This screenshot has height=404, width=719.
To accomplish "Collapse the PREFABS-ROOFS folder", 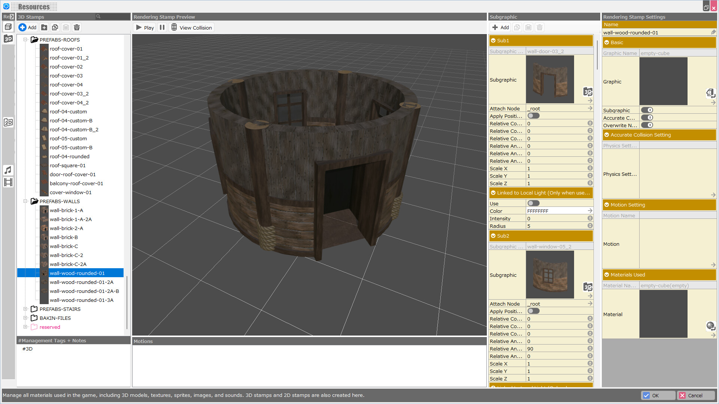I will (x=26, y=40).
